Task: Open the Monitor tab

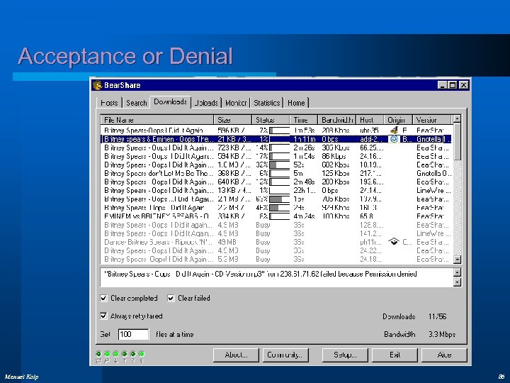Action: [236, 103]
